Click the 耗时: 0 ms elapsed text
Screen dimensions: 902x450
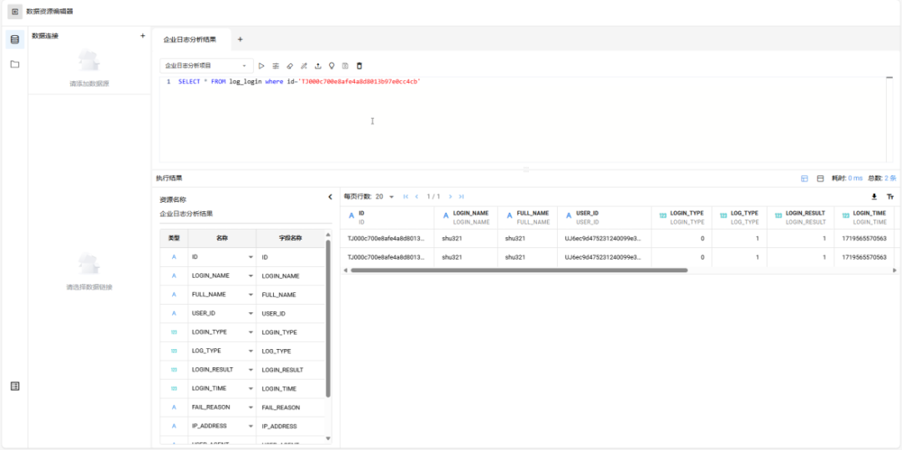pyautogui.click(x=847, y=179)
